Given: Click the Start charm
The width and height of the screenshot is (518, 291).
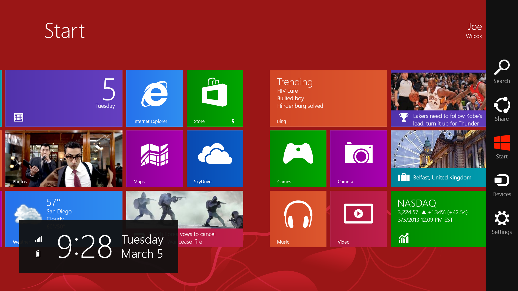Looking at the screenshot, I should 501,146.
